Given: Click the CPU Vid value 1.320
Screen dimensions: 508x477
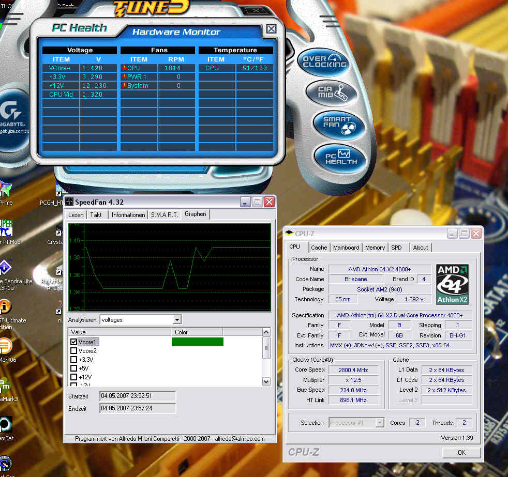Looking at the screenshot, I should tap(92, 95).
